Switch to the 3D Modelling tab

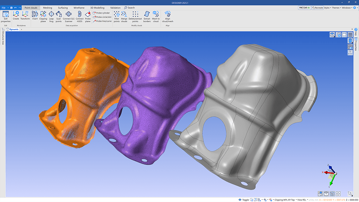click(x=97, y=8)
